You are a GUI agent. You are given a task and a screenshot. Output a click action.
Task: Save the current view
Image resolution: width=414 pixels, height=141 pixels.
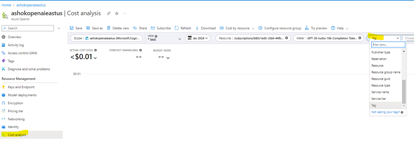tap(76, 28)
